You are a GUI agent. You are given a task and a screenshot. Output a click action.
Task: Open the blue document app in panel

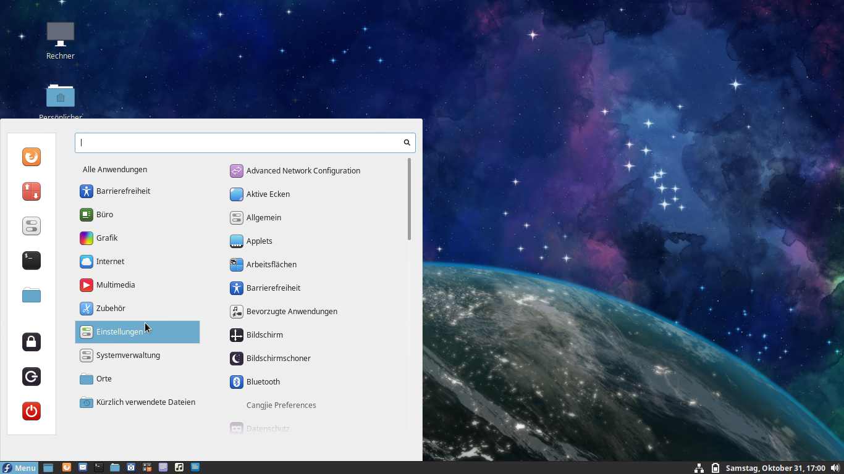pyautogui.click(x=195, y=467)
